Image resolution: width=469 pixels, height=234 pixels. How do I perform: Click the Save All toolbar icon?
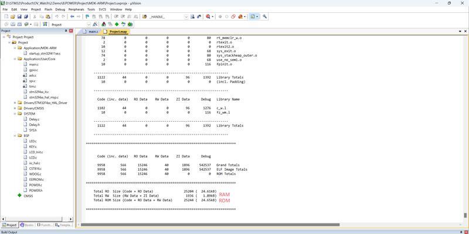tap(26, 17)
